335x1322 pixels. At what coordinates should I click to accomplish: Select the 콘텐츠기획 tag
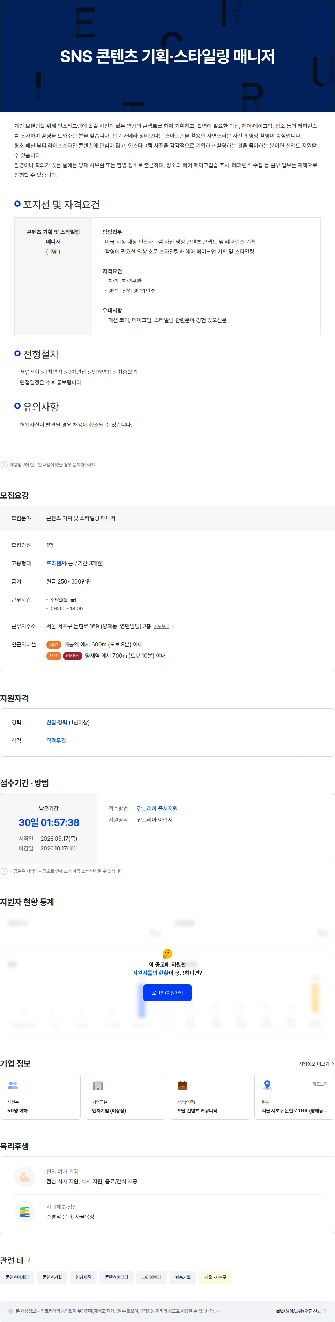52,1277
